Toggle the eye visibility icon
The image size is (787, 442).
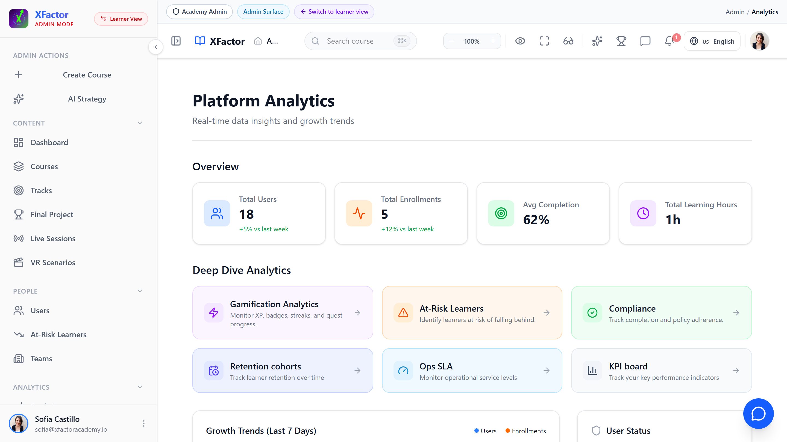point(520,41)
